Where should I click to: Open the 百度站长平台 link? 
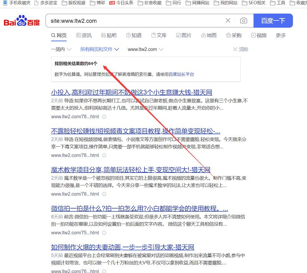181,74
